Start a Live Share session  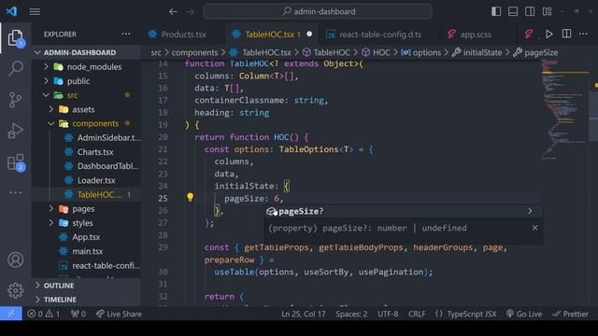click(x=119, y=314)
